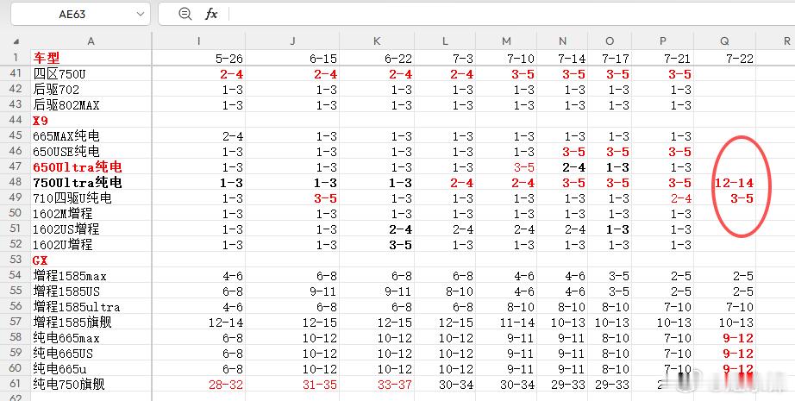The width and height of the screenshot is (795, 401).
Task: Select row 48 header
Action: pyautogui.click(x=16, y=182)
